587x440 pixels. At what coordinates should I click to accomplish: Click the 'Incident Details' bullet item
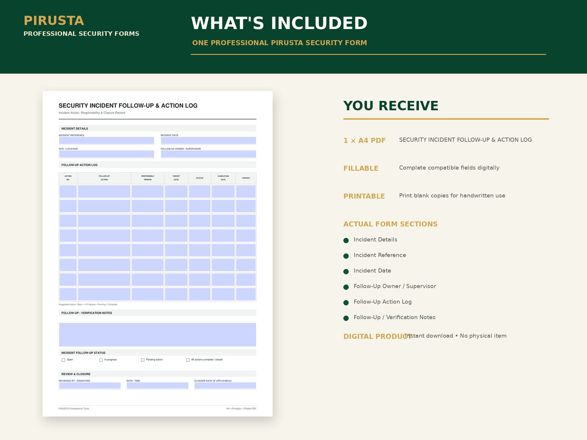375,239
